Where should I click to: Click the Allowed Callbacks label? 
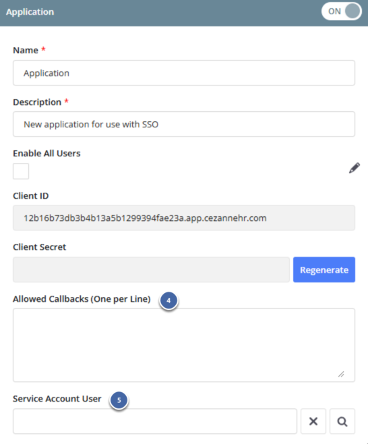[82, 299]
